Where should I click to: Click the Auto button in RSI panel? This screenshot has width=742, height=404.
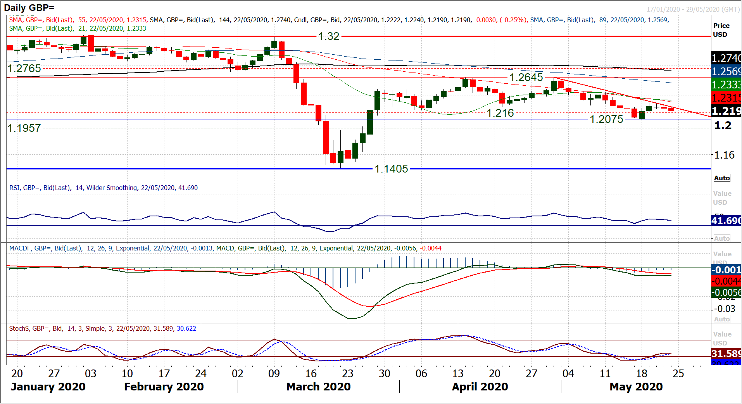(722, 238)
